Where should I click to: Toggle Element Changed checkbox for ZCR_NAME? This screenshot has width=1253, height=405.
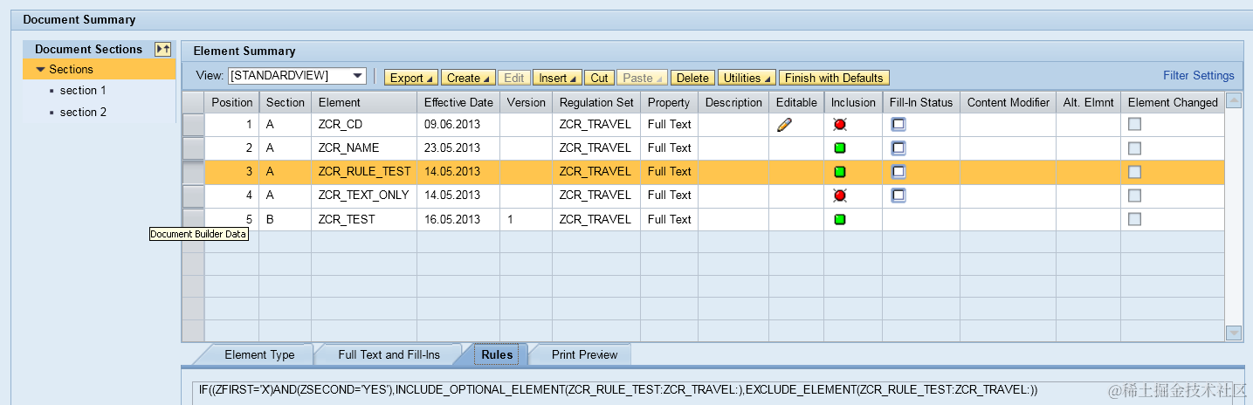click(1134, 148)
